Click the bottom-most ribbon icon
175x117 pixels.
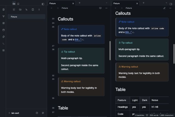(x=4, y=50)
